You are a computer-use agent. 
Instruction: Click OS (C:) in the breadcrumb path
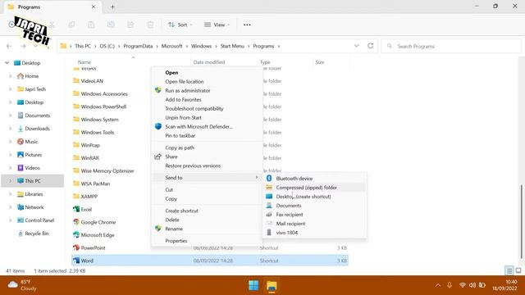tap(107, 46)
